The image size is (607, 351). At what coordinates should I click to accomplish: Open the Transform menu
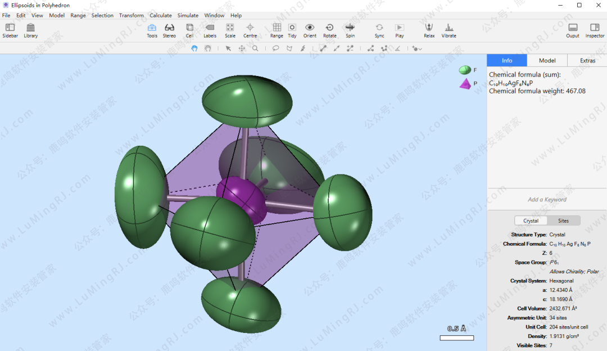click(x=131, y=15)
